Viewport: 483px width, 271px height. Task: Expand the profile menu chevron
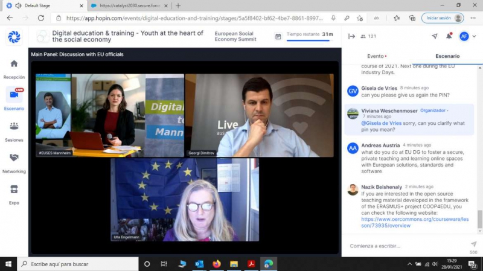[x=474, y=36]
